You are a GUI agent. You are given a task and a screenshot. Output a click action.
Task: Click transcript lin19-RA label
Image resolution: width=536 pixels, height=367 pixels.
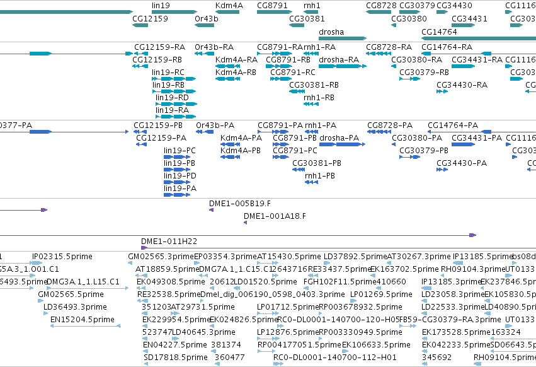(172, 110)
